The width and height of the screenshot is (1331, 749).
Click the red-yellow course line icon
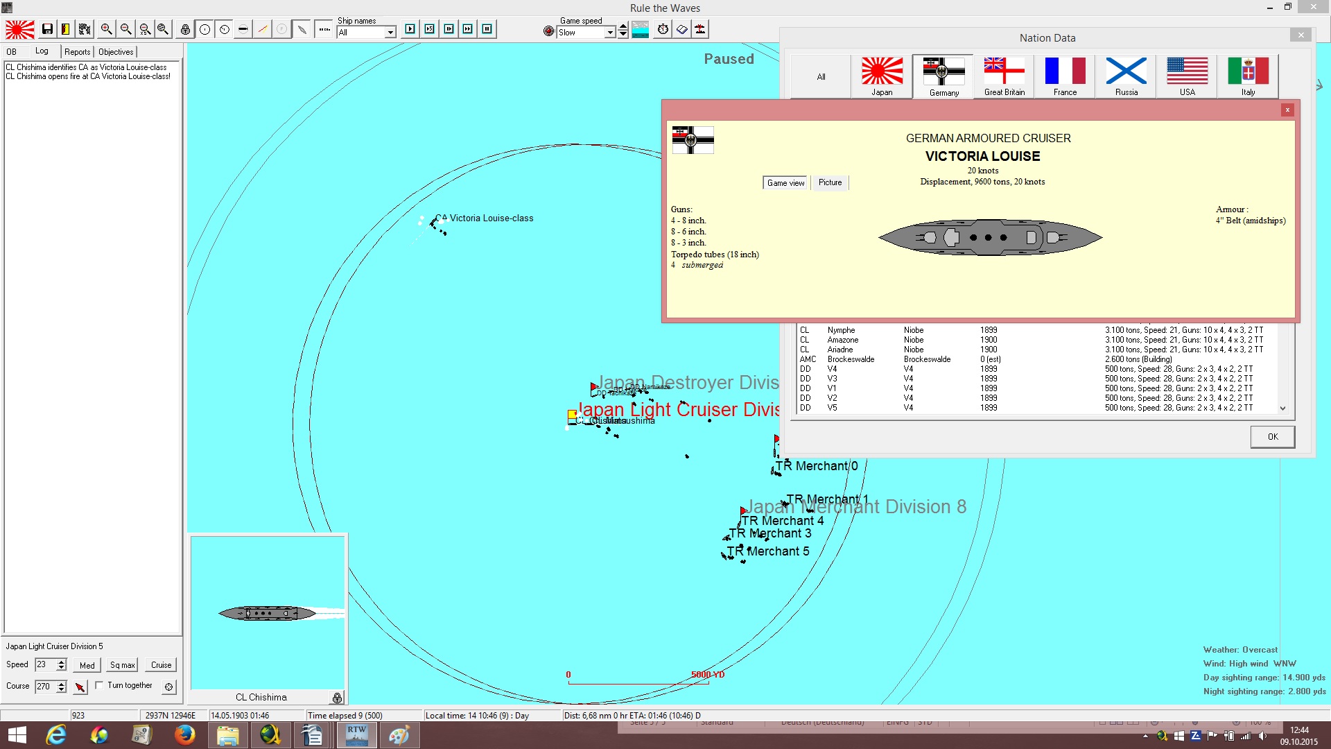coord(262,29)
